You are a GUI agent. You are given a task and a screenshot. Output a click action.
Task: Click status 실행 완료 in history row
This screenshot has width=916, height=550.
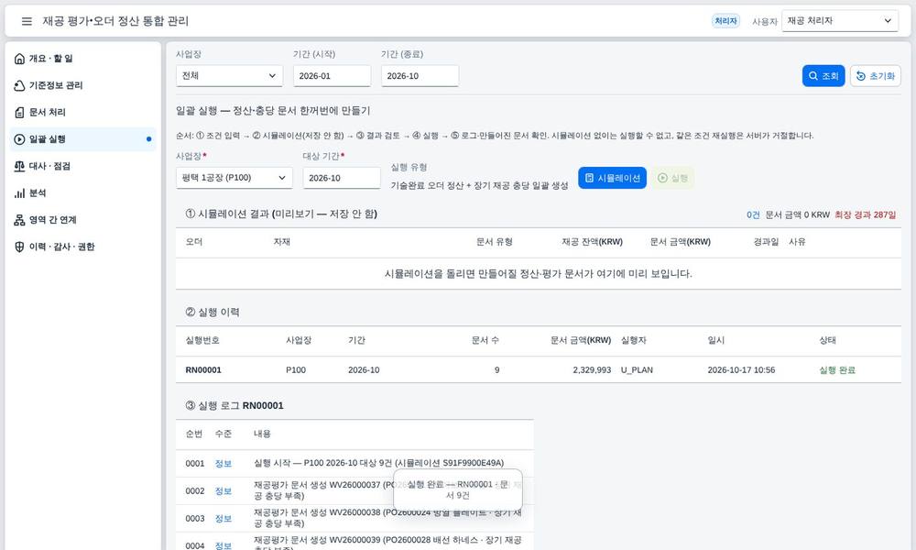pos(837,370)
